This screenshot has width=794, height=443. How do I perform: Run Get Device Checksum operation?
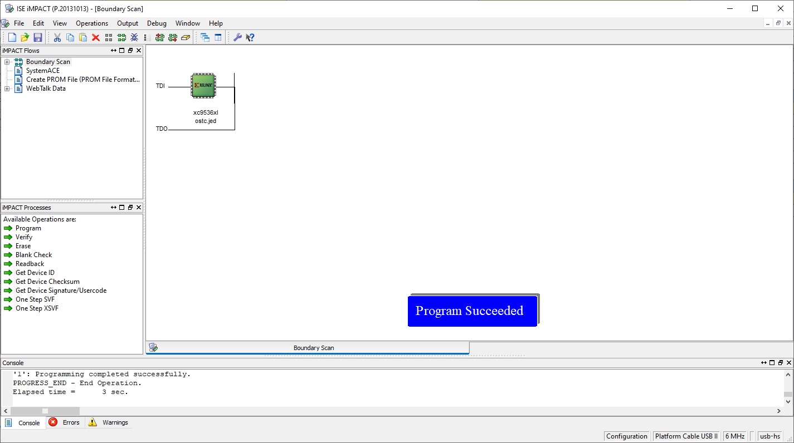coord(47,282)
